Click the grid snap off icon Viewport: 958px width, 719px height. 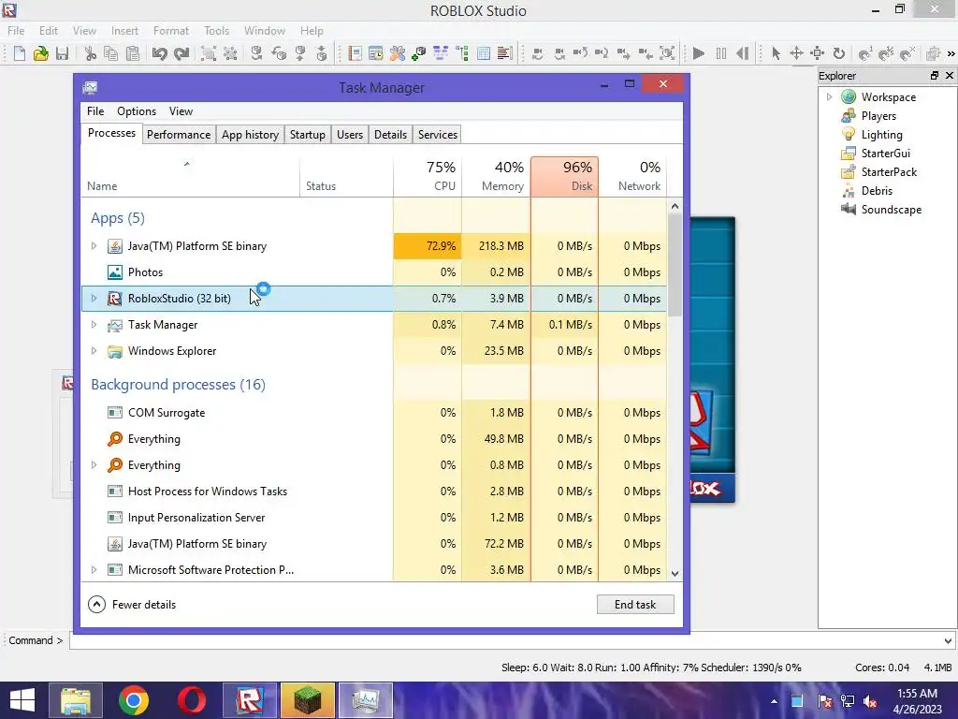coord(907,53)
